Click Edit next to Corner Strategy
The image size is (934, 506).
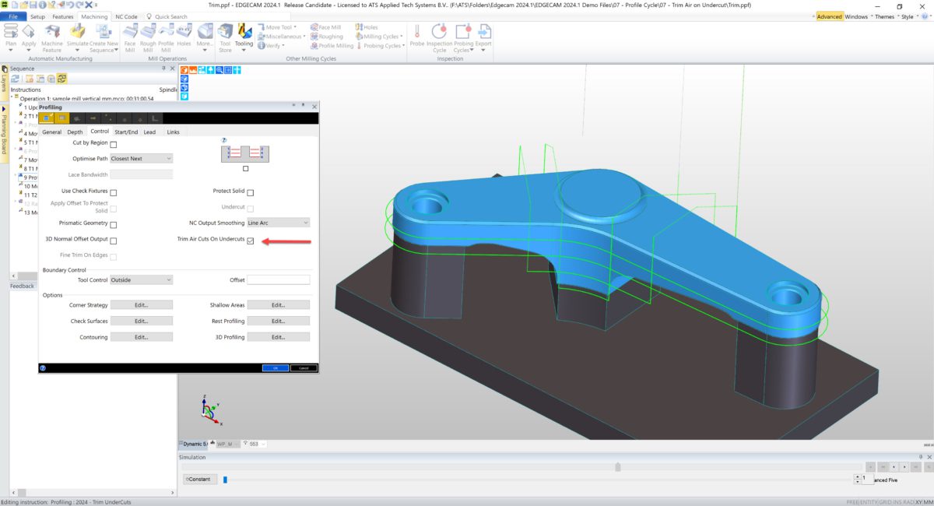(x=141, y=304)
